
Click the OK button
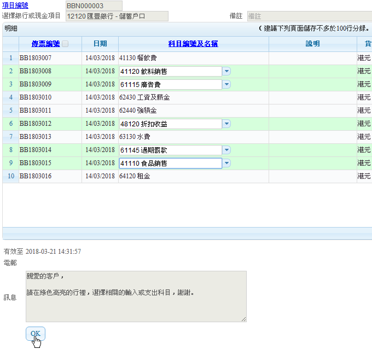(35, 333)
